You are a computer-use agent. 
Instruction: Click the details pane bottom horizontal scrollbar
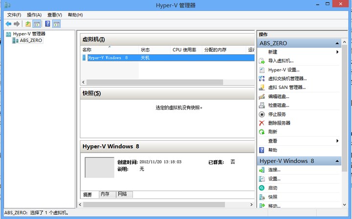coord(154,205)
